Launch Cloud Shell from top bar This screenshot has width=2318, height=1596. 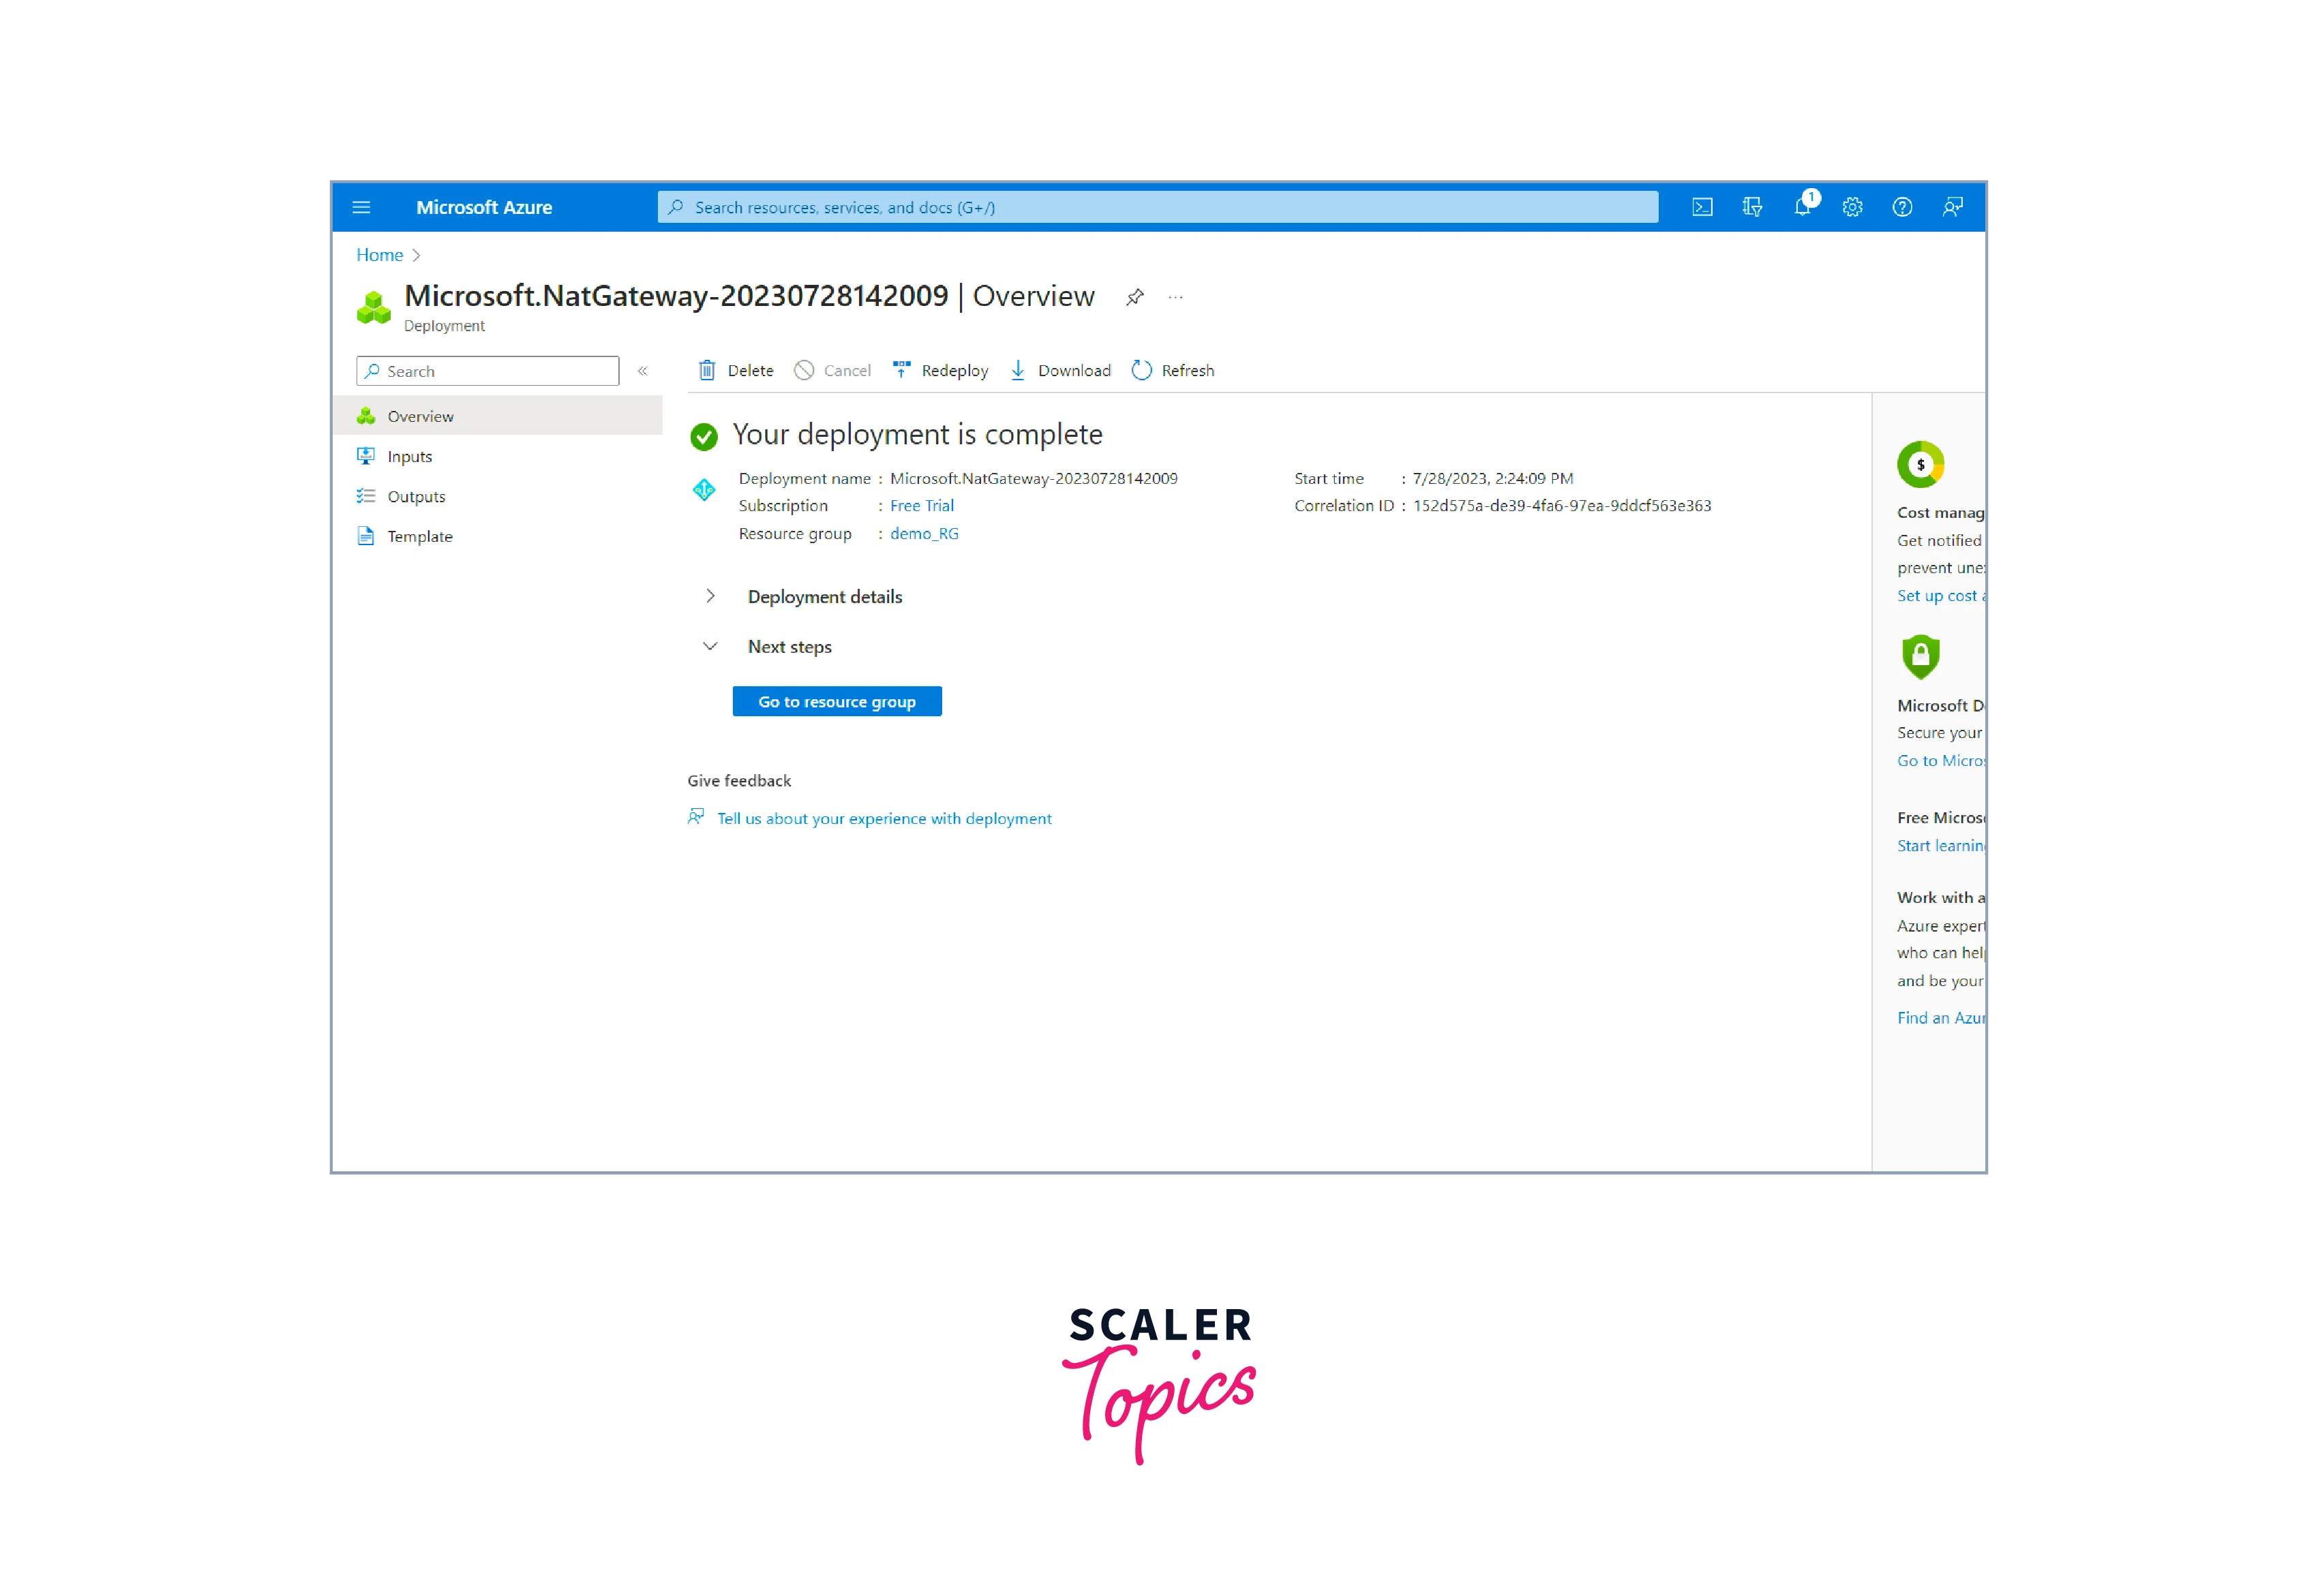pyautogui.click(x=1702, y=207)
